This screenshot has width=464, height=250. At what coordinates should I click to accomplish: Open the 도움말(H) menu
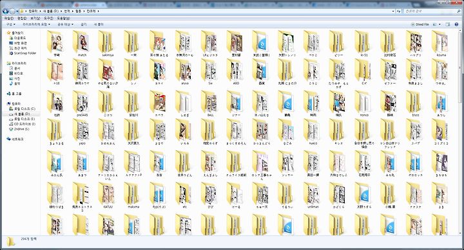point(63,18)
